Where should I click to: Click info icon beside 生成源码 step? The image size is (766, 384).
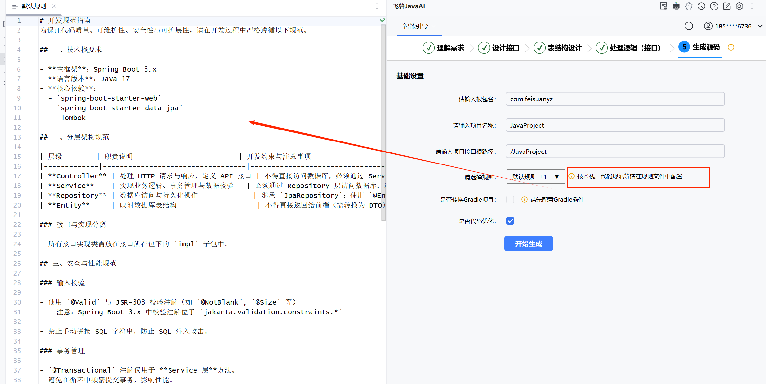click(731, 47)
